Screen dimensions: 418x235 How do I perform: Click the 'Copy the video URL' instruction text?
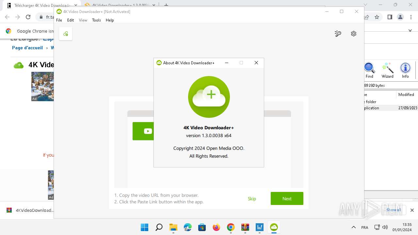point(156,195)
